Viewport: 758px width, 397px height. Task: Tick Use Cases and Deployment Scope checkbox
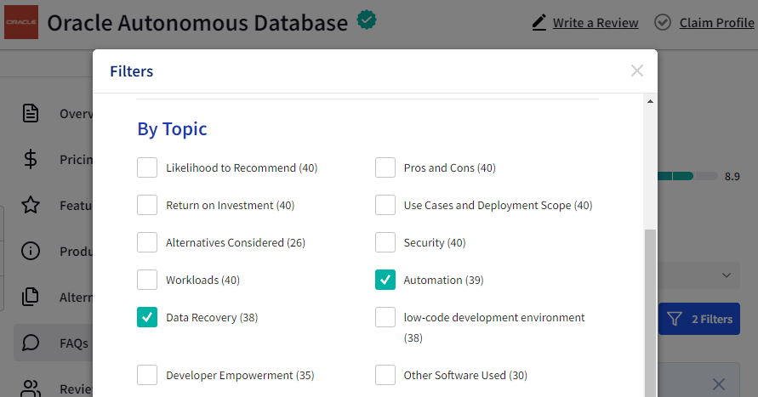(x=385, y=205)
